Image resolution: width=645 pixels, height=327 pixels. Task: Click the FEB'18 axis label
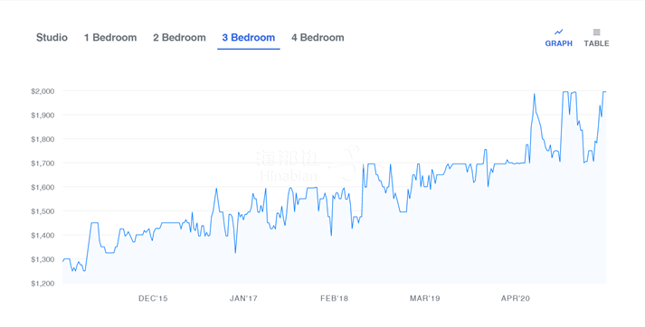point(334,299)
